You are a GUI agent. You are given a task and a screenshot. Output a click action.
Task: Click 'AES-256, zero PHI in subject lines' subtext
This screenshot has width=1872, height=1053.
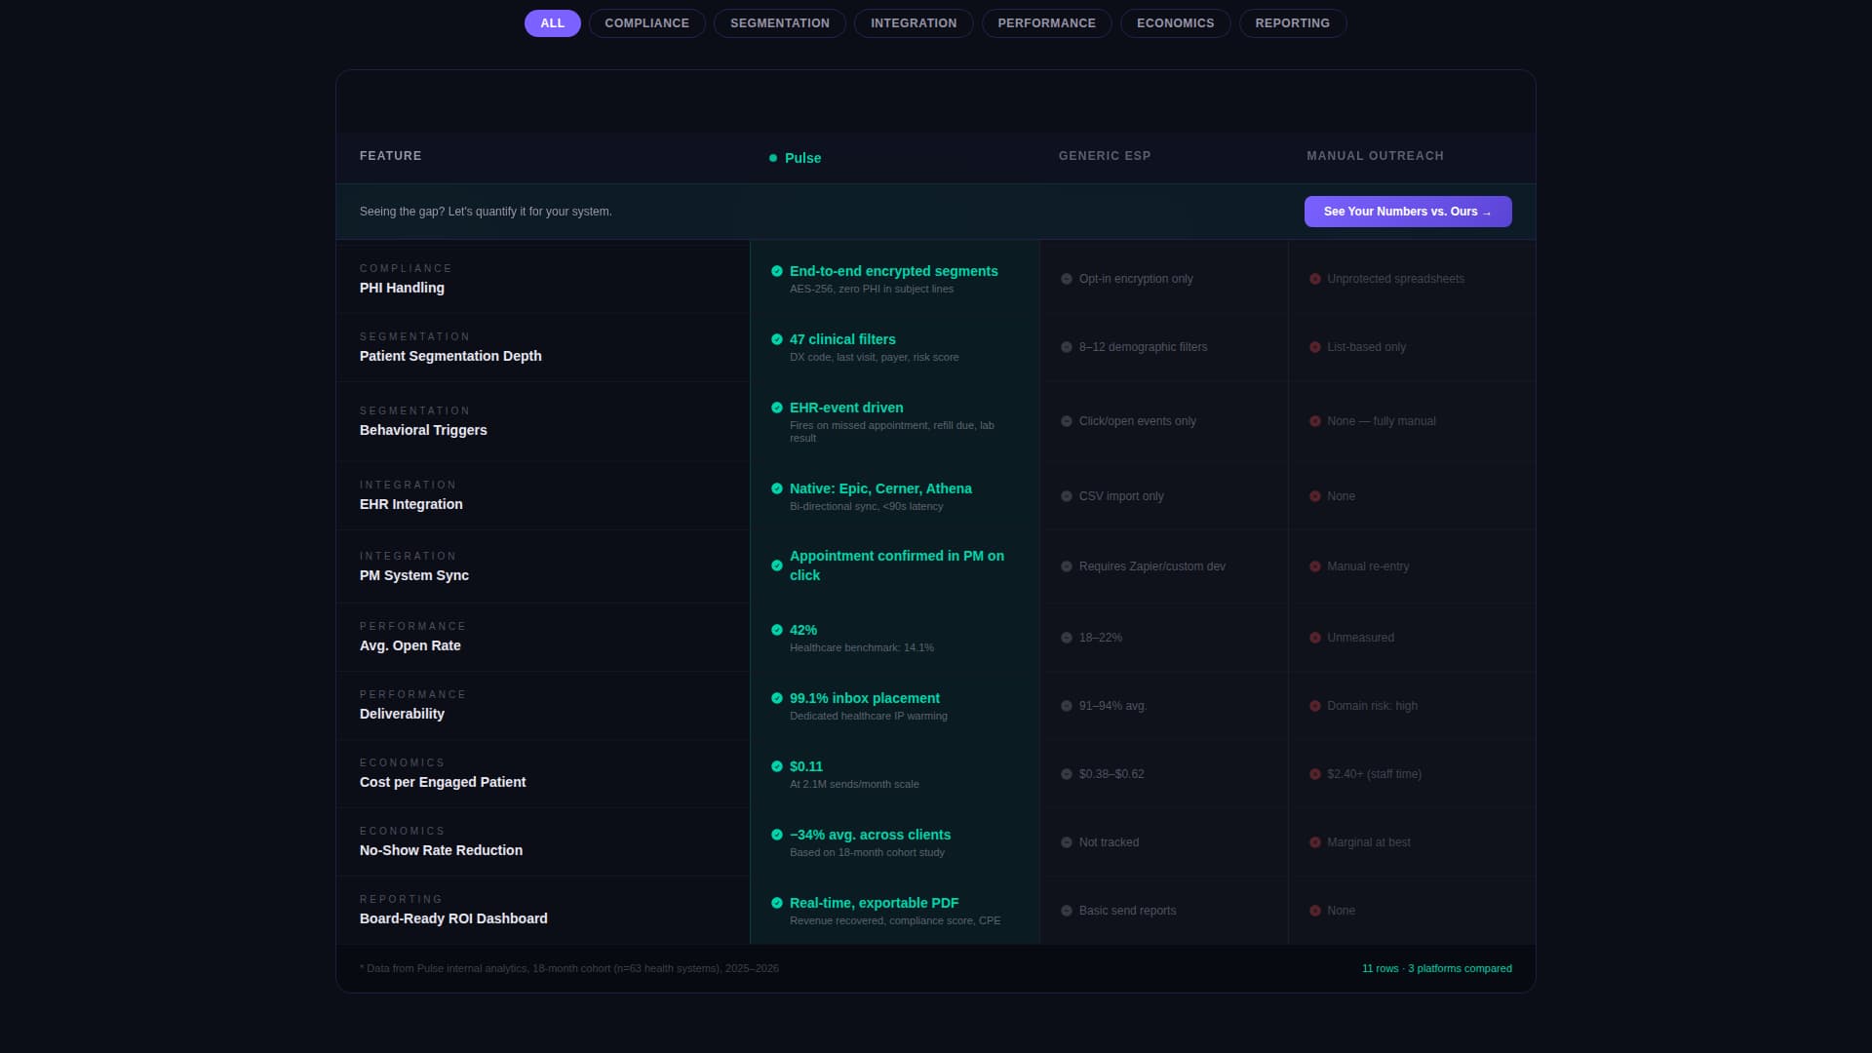click(872, 289)
